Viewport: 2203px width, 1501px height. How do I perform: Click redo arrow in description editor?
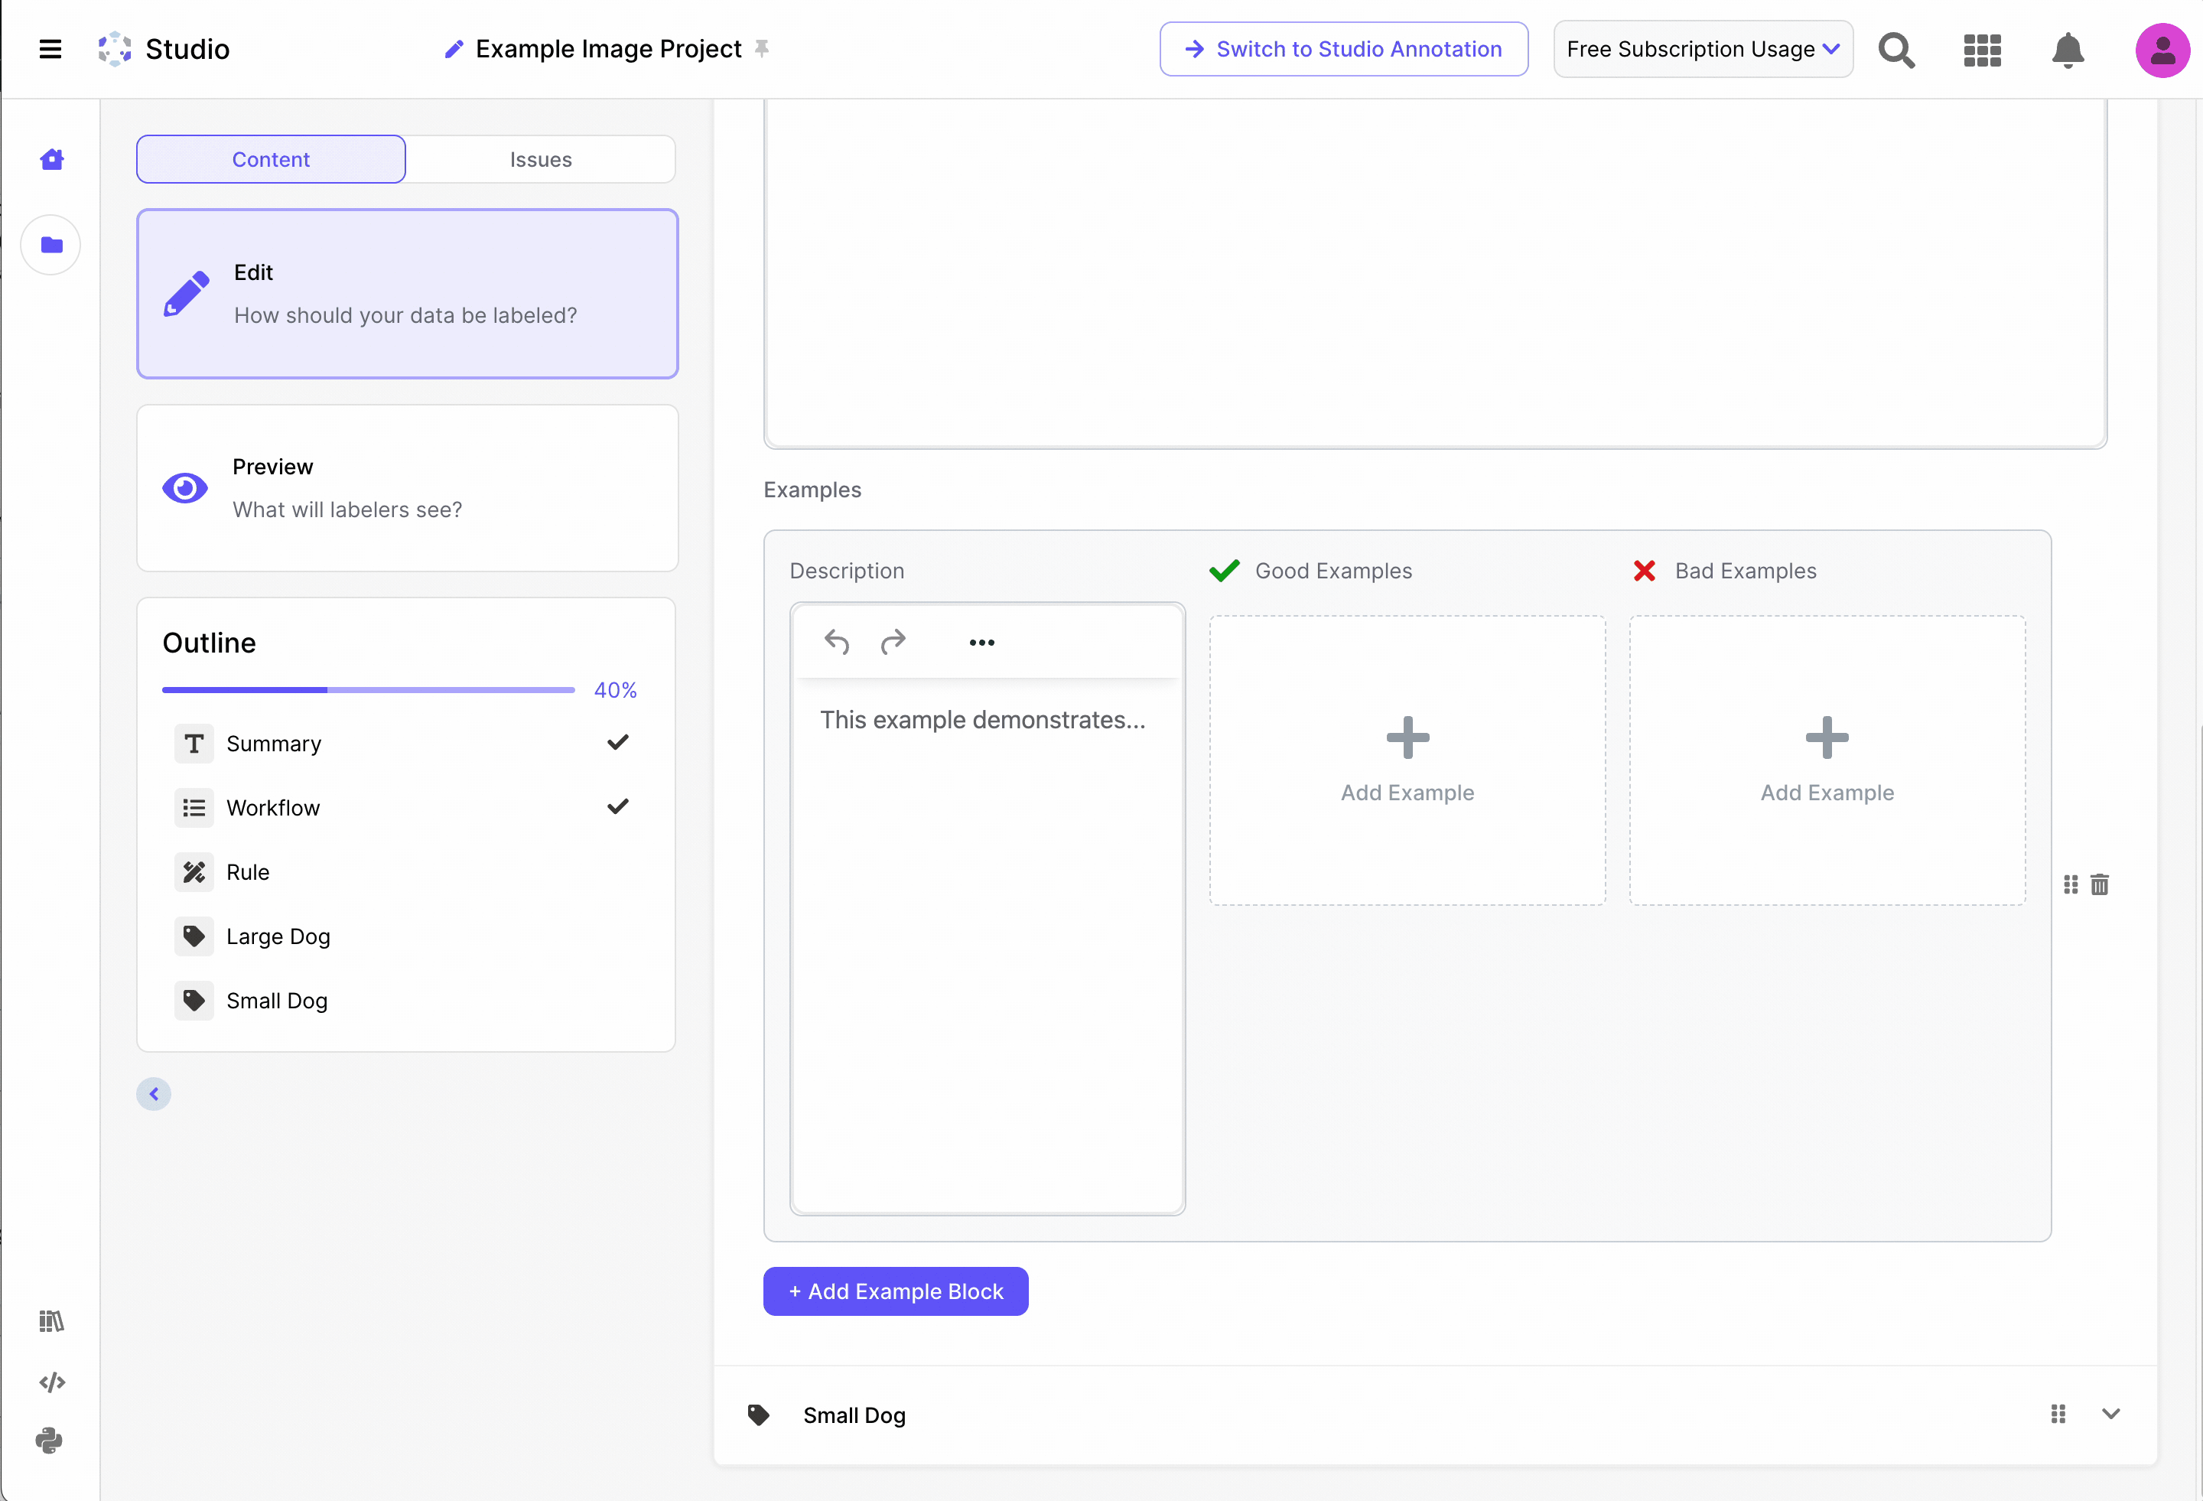[893, 643]
